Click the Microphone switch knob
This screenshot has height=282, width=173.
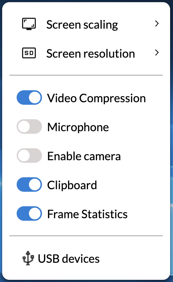pos(24,127)
